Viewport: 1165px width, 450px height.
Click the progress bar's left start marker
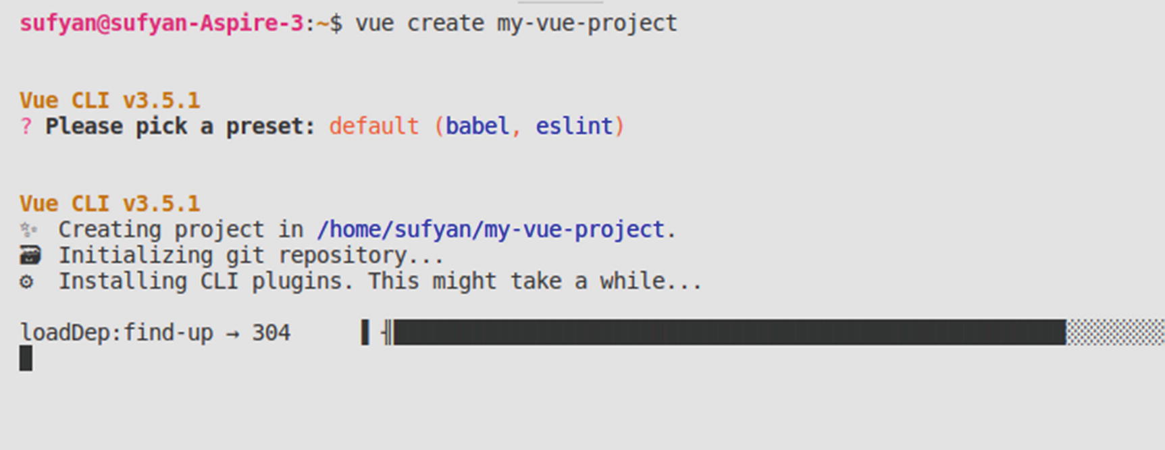[365, 333]
